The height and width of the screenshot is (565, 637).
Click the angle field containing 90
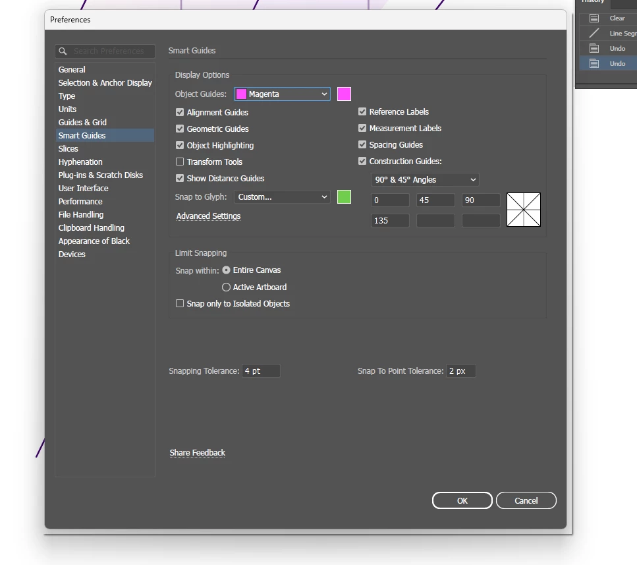(481, 200)
